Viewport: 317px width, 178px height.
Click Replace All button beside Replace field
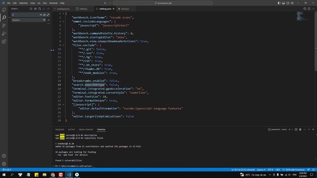[x=49, y=20]
